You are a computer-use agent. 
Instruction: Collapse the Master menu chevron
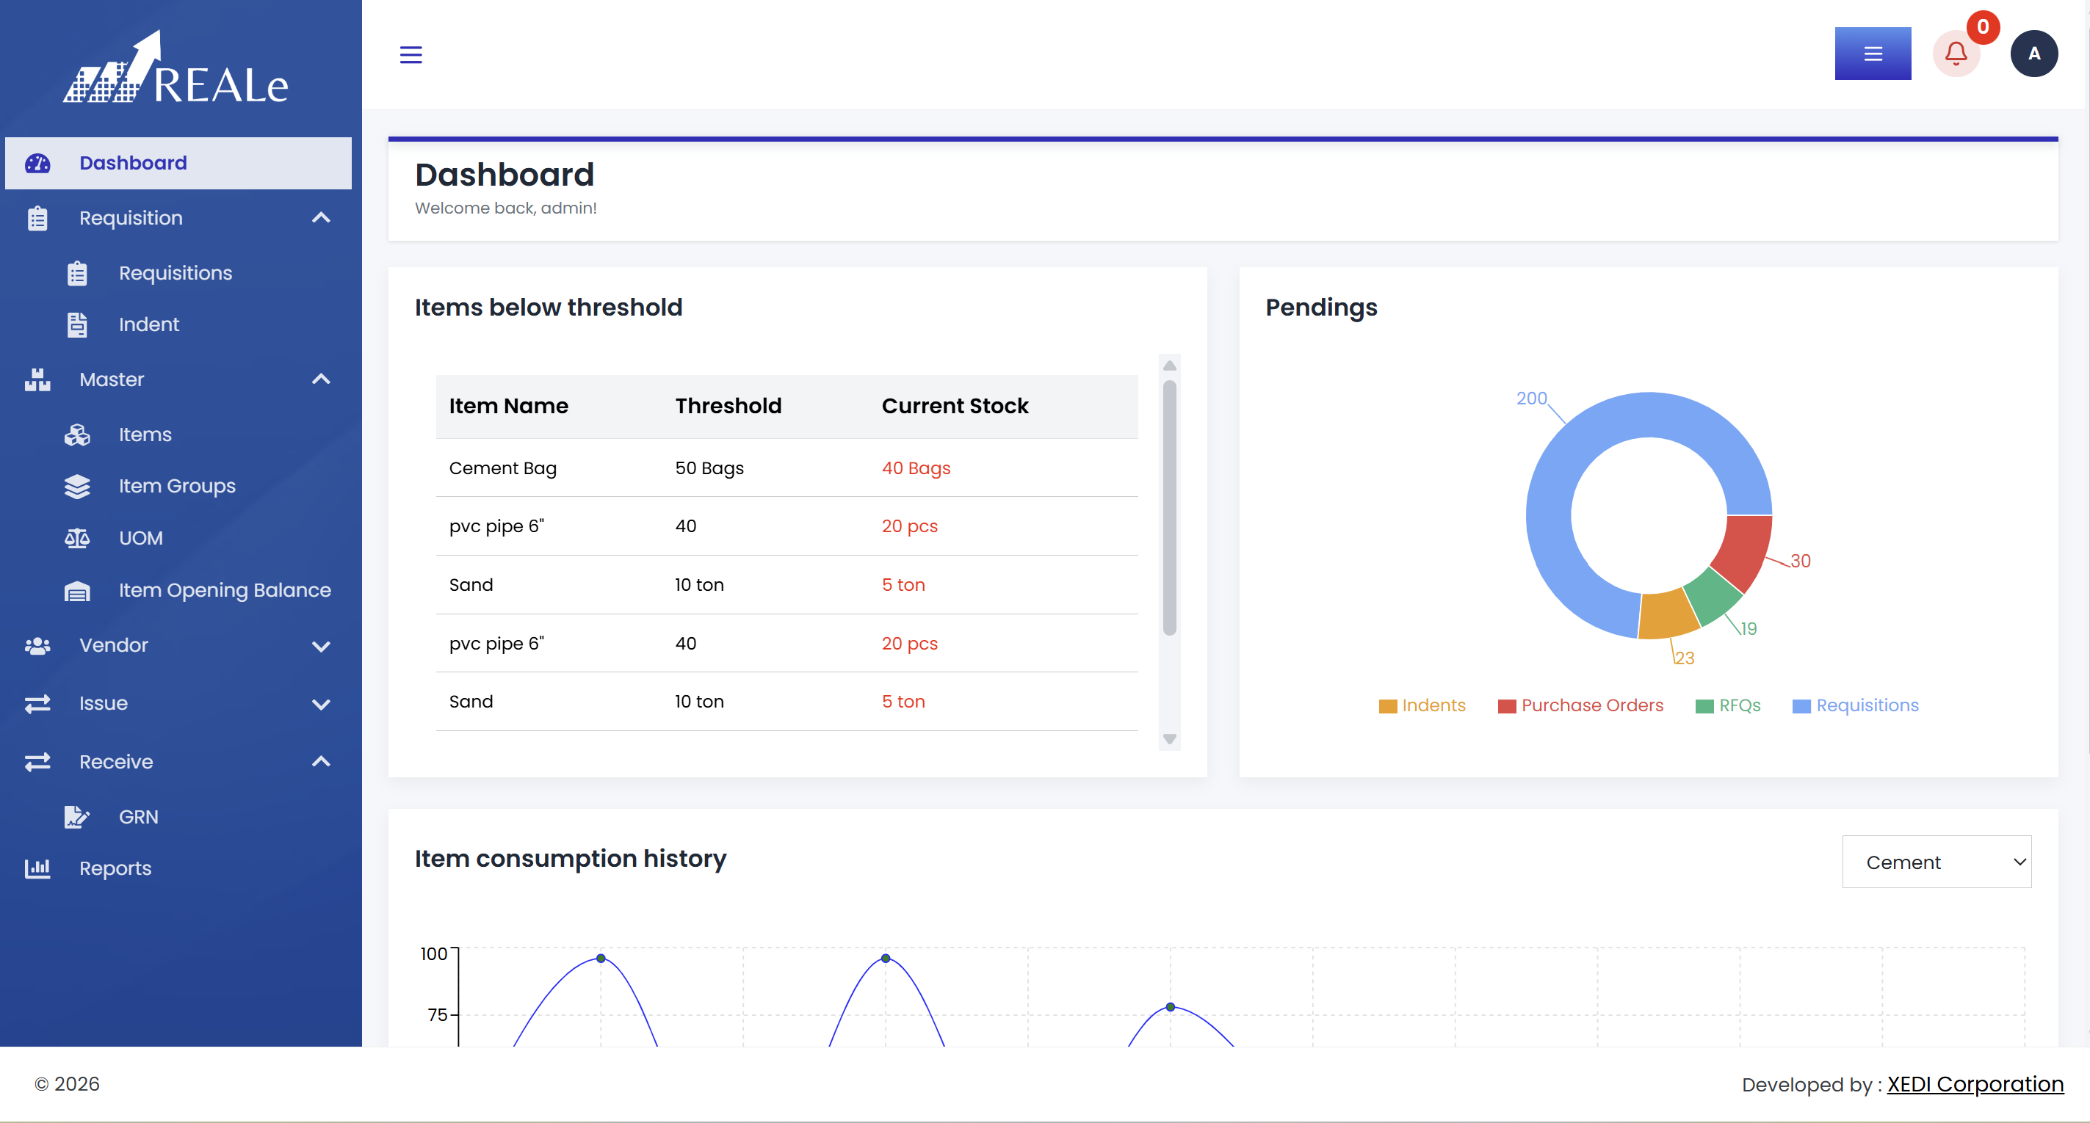pyautogui.click(x=322, y=379)
